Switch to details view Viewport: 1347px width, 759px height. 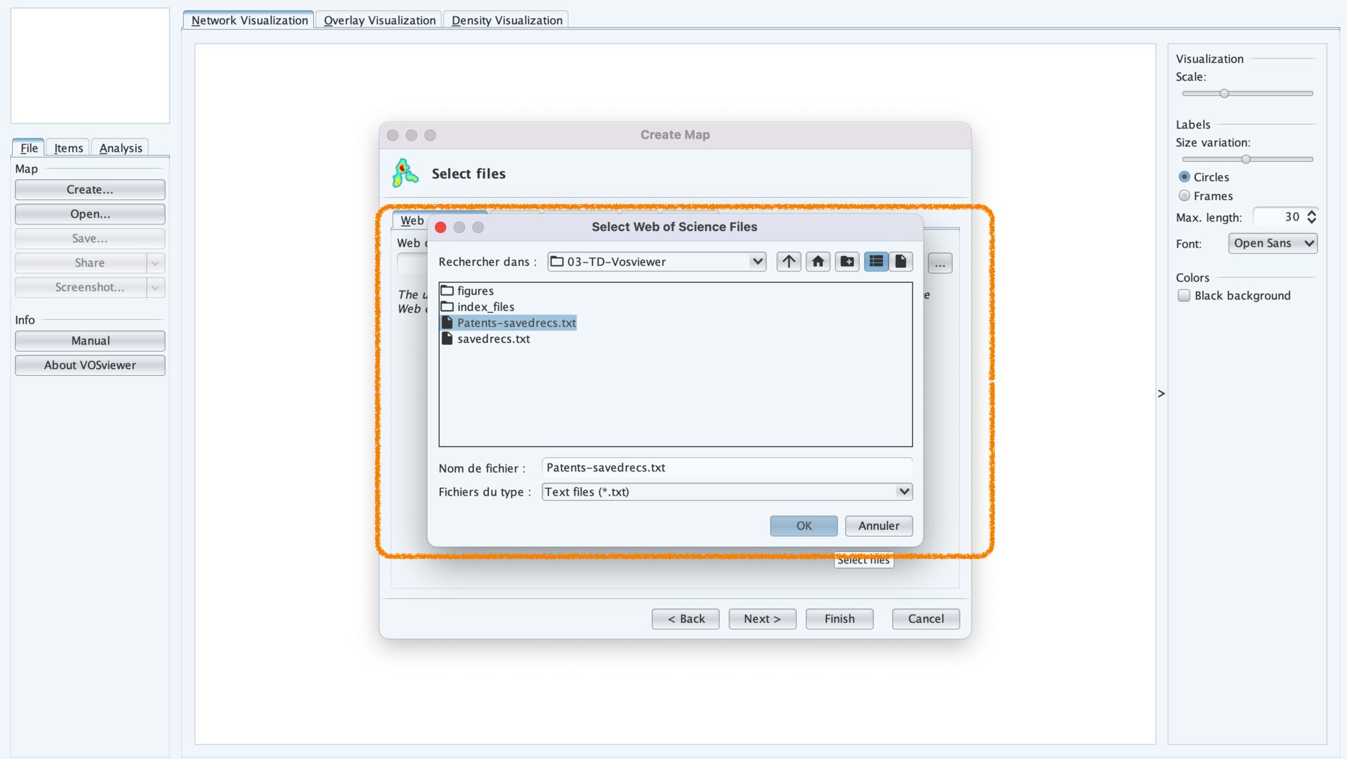(x=900, y=261)
